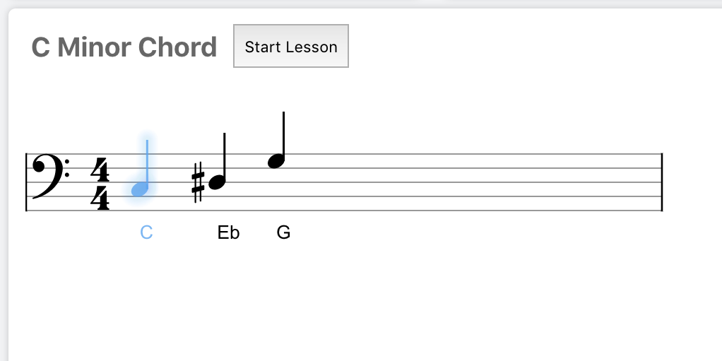Select the highlighted blue C note
Screen dimensions: 722x361
coord(140,189)
